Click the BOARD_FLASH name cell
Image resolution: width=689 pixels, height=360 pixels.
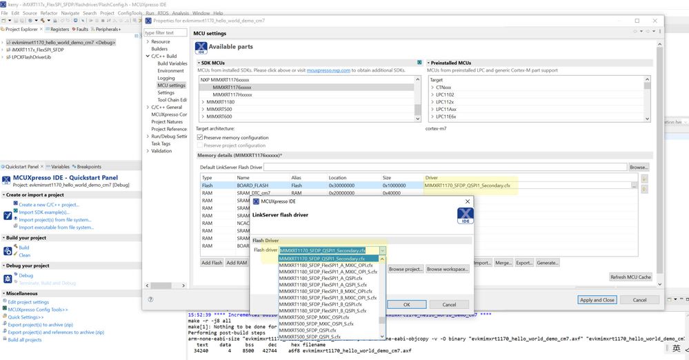pyautogui.click(x=252, y=186)
